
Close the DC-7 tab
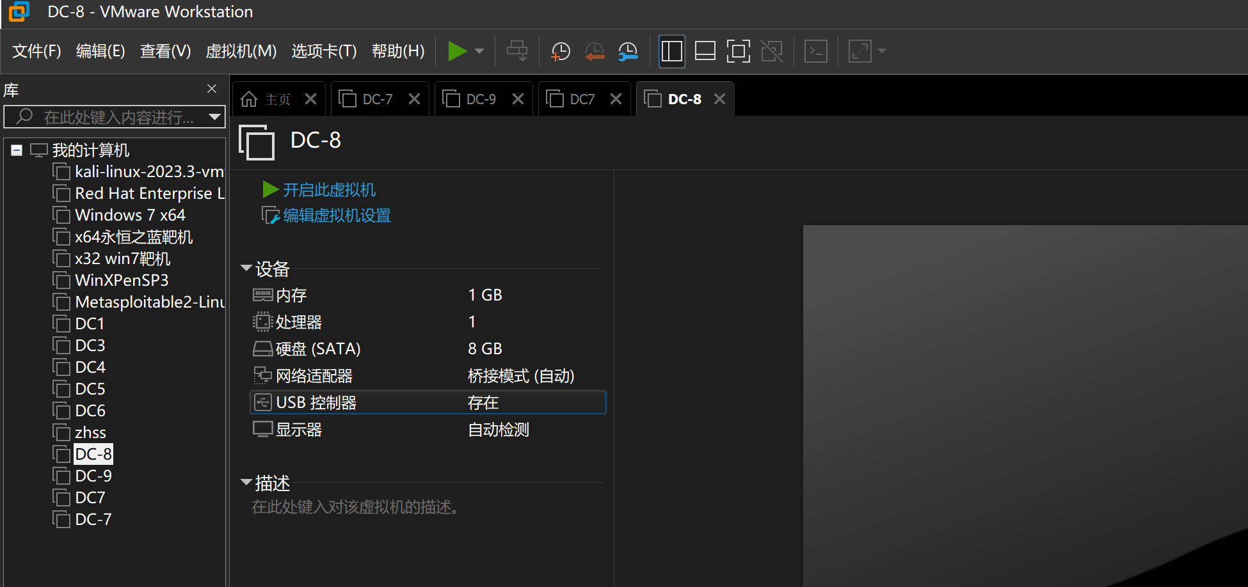pyautogui.click(x=414, y=99)
